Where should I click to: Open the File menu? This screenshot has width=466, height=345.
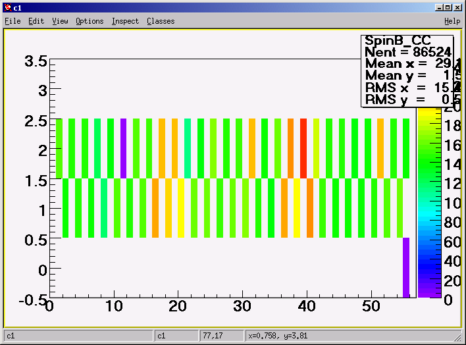coord(13,21)
